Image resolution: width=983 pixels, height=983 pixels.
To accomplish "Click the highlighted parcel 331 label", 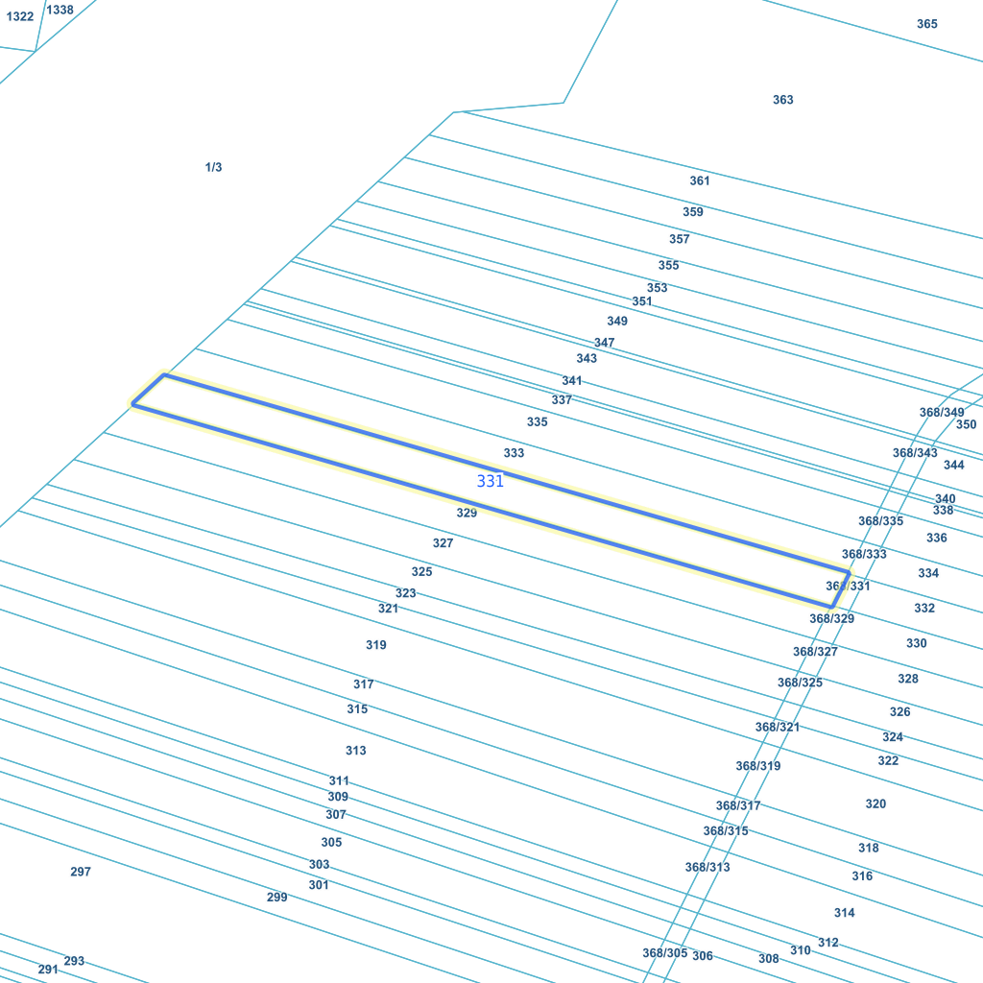I will [490, 481].
